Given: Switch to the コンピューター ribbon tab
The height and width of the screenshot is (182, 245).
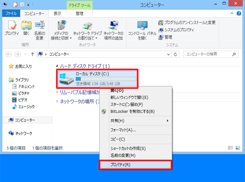Looking at the screenshot, I should (34, 14).
